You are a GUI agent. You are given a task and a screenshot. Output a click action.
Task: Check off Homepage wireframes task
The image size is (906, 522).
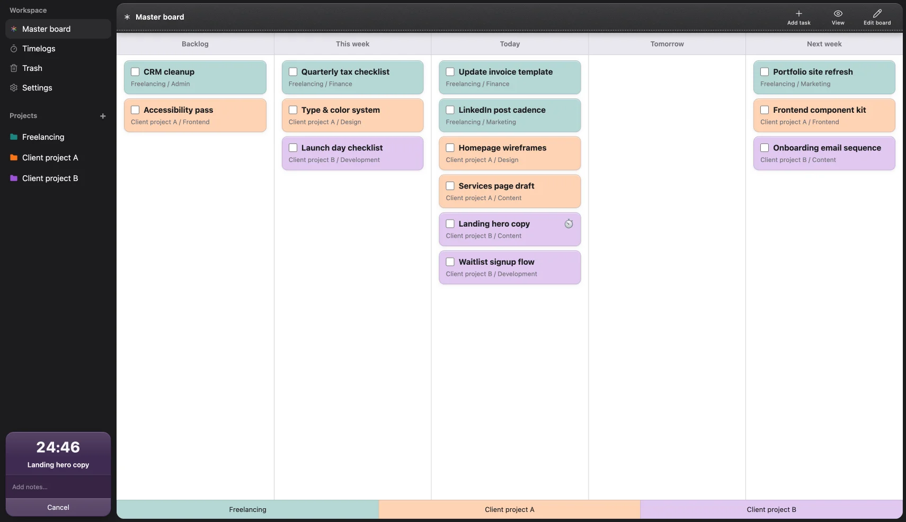click(x=450, y=148)
